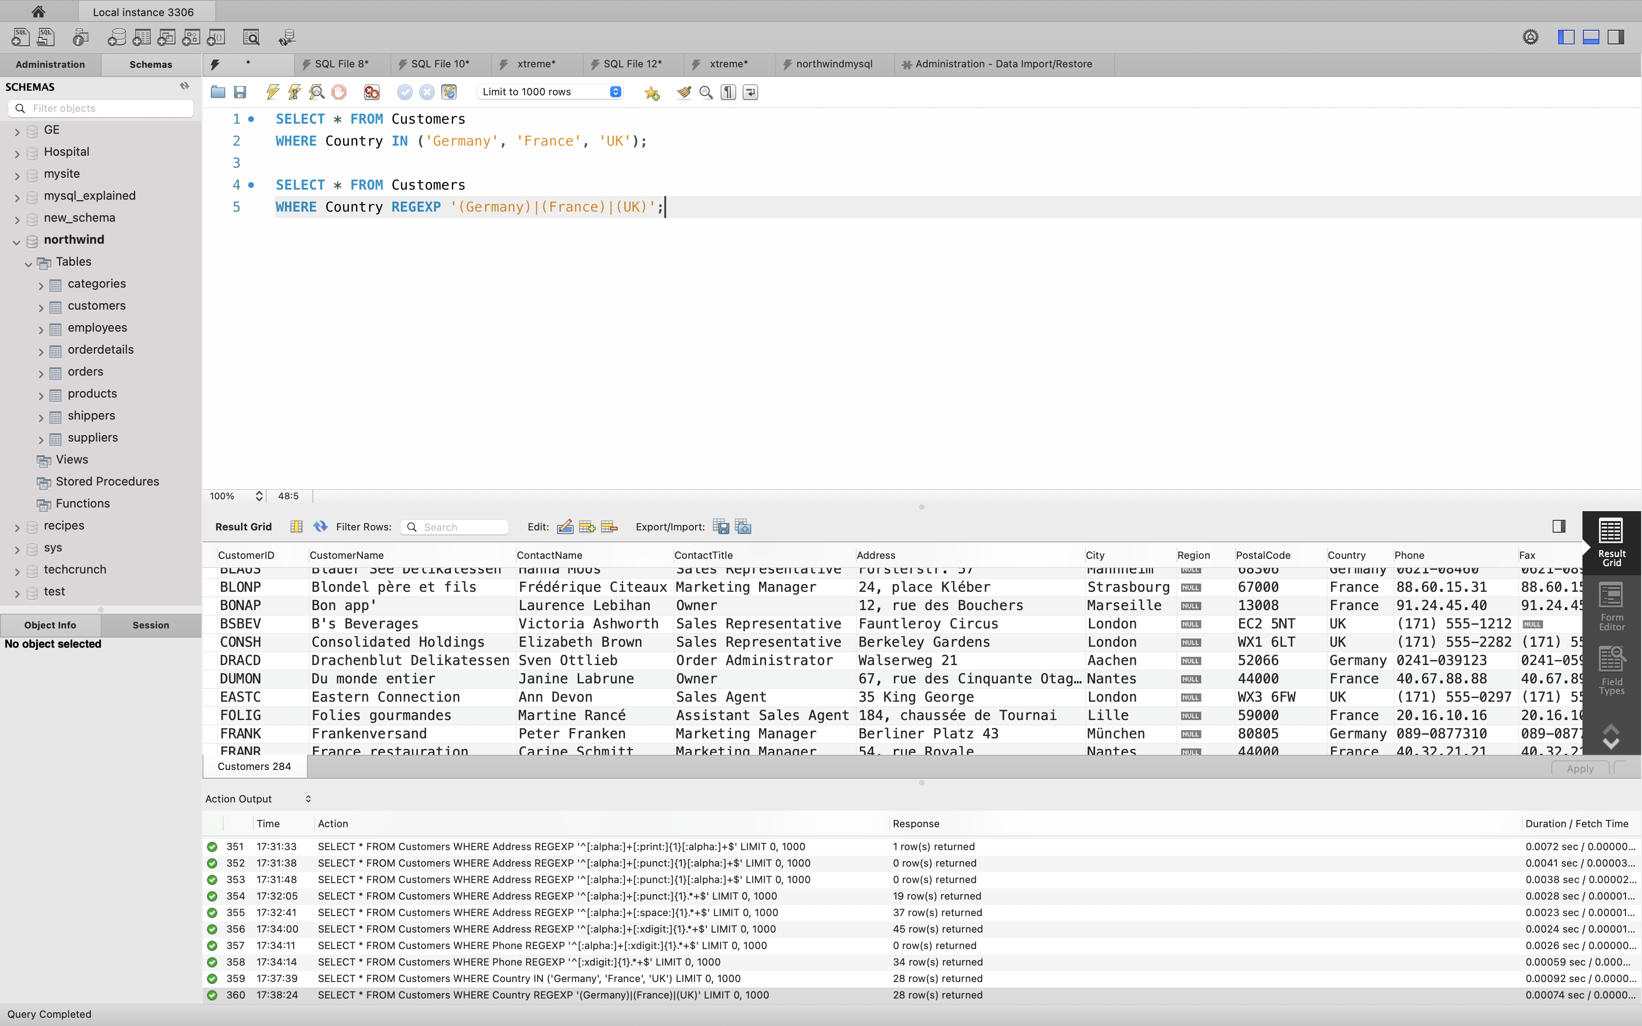The height and width of the screenshot is (1026, 1642).
Task: Switch to the northwindmysql tab
Action: click(x=833, y=64)
